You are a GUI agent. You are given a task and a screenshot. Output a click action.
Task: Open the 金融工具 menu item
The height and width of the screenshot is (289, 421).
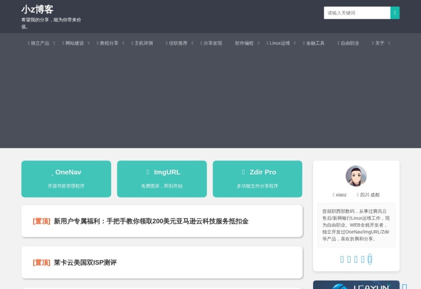[314, 43]
